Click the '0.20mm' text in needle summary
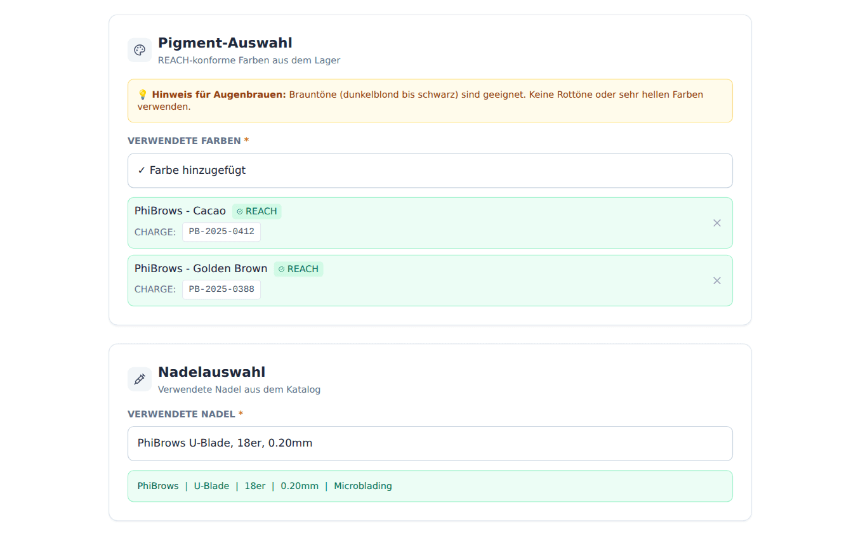 (x=300, y=486)
